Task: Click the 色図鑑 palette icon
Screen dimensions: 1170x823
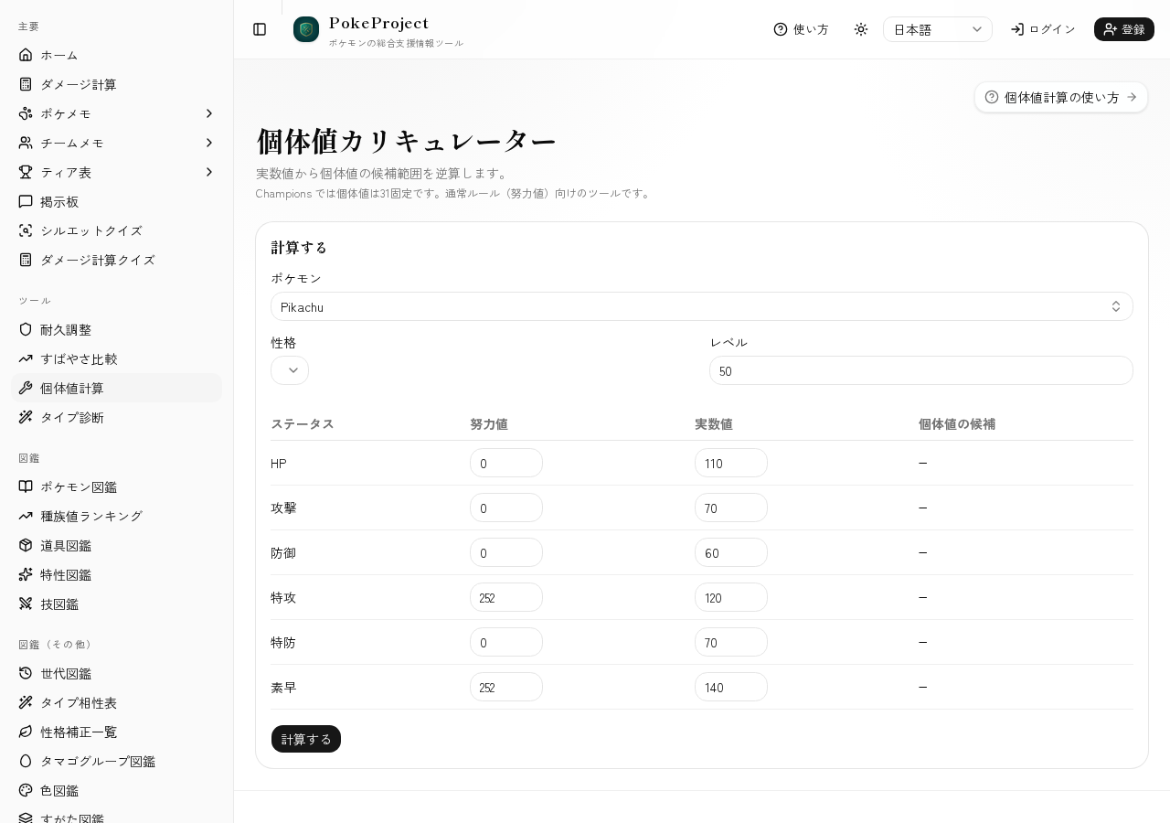Action: pyautogui.click(x=26, y=790)
